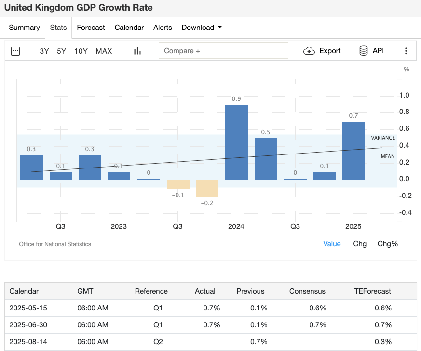The image size is (421, 351).
Task: Open the Calendar tab
Action: click(129, 28)
